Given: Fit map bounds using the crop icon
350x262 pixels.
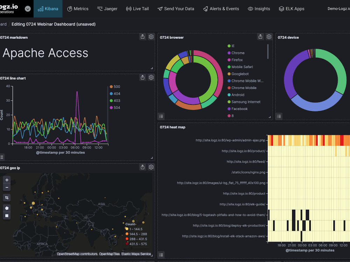Looking at the screenshot, I should click(7, 197).
